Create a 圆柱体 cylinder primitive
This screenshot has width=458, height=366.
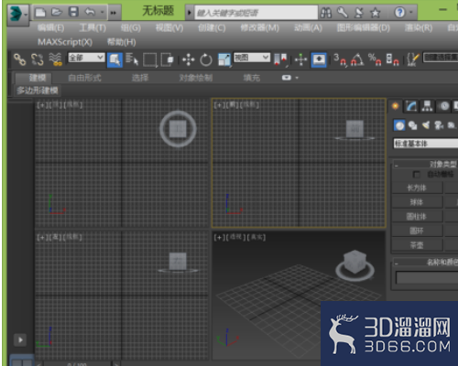pos(417,217)
